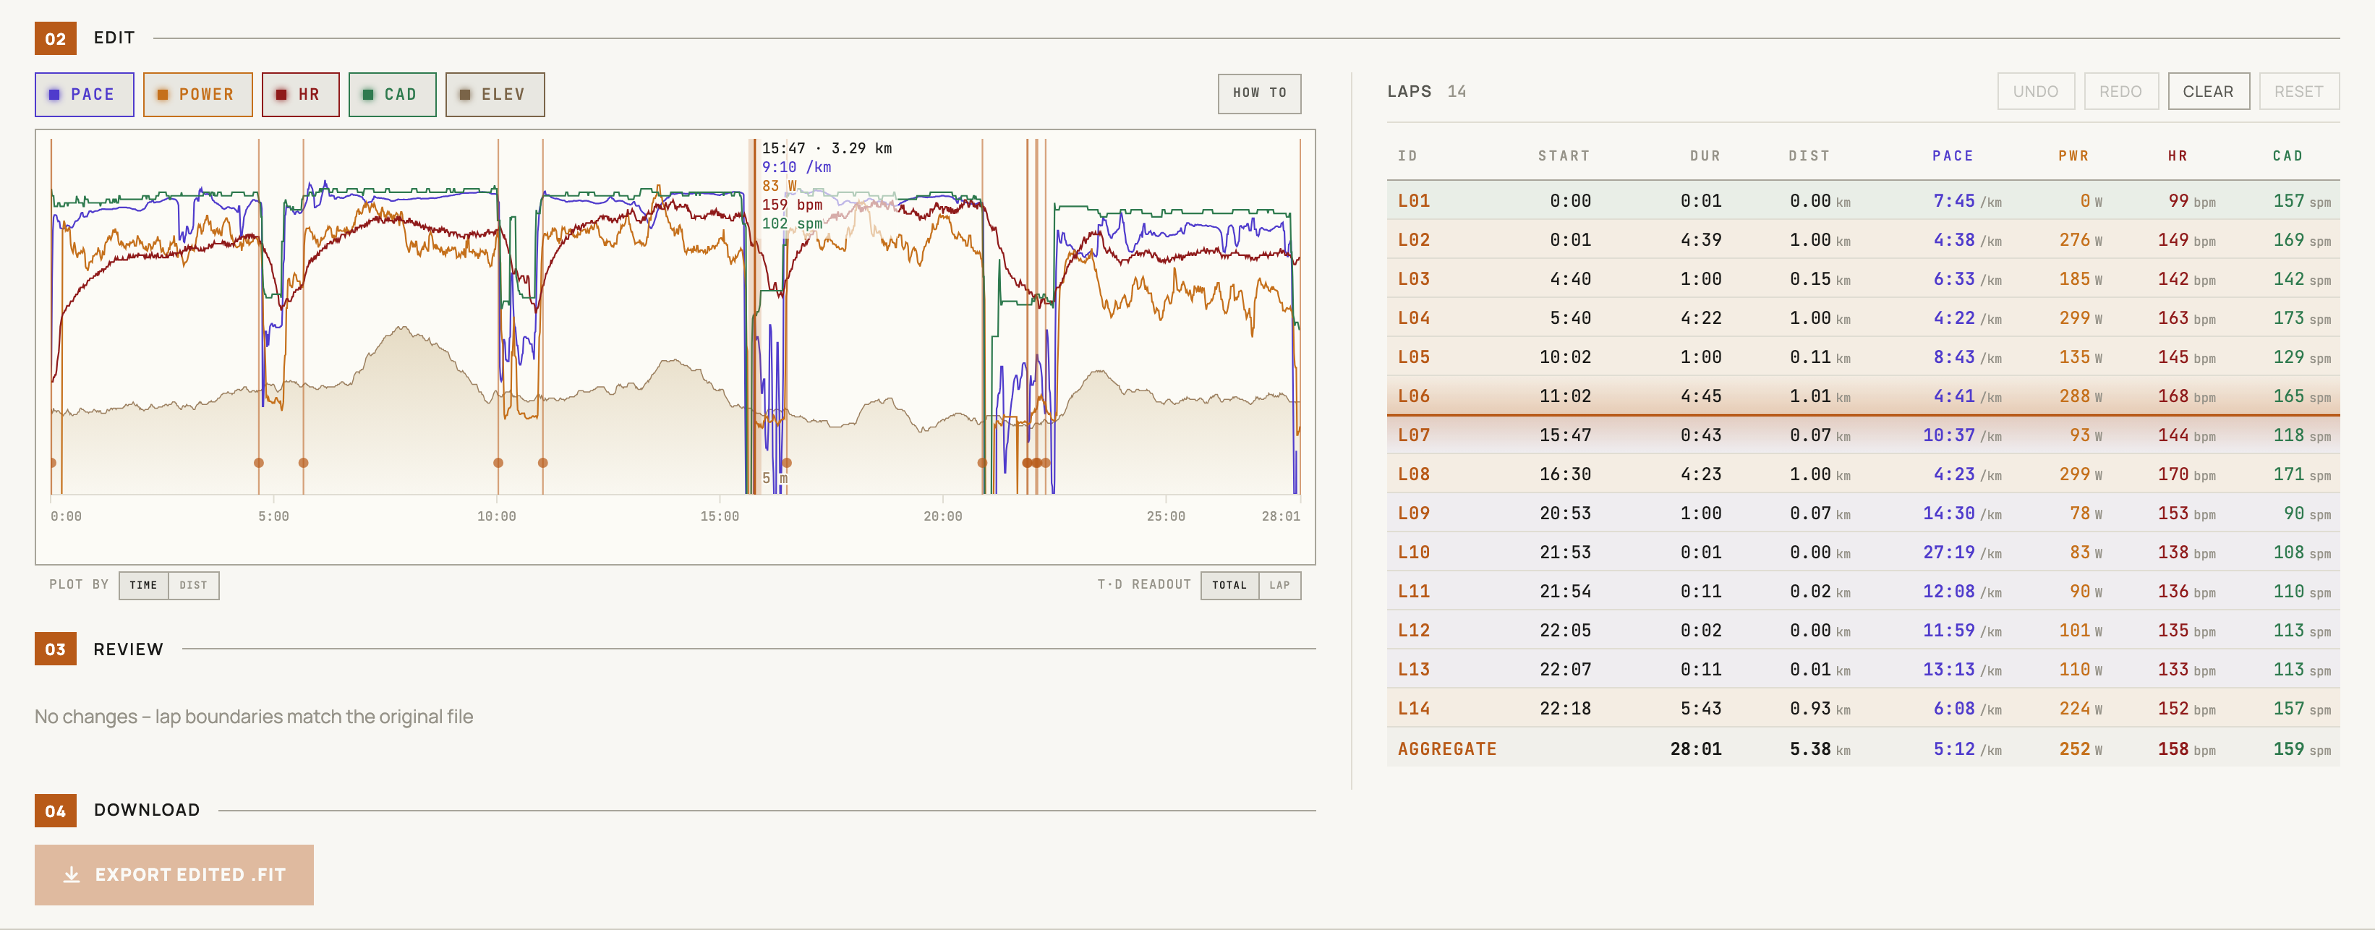Select lap row L10
The image size is (2375, 930).
coord(1862,552)
